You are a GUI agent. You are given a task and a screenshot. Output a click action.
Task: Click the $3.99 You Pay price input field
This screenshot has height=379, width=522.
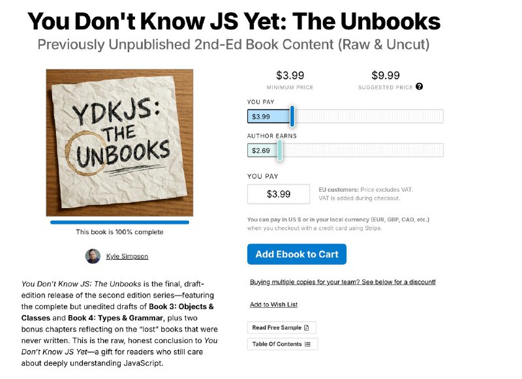pyautogui.click(x=279, y=194)
